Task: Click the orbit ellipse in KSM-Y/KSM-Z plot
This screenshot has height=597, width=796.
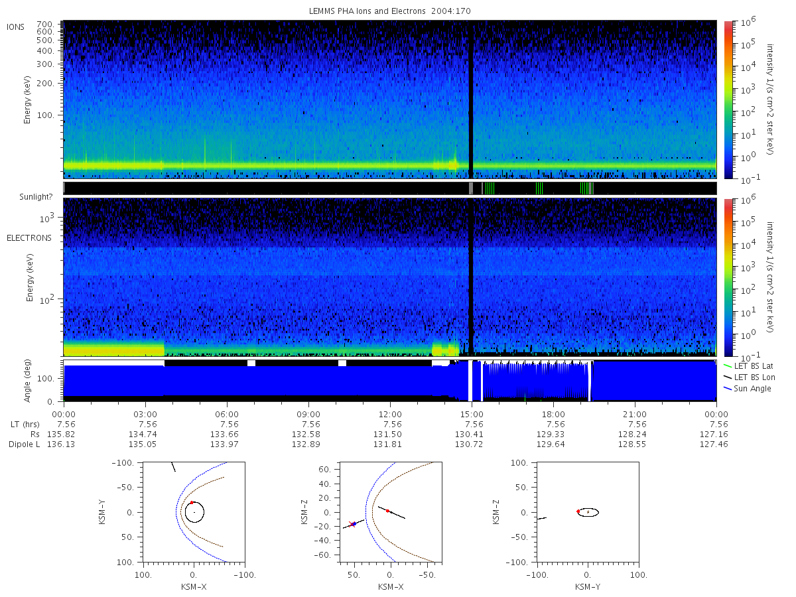Action: click(588, 512)
